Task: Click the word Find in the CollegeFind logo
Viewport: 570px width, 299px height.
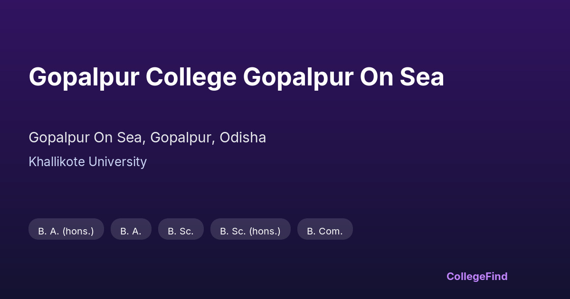Action: coord(496,276)
